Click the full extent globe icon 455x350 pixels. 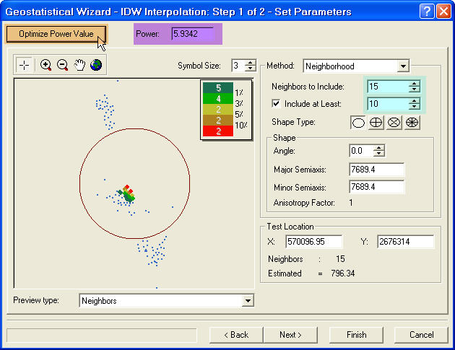(95, 65)
